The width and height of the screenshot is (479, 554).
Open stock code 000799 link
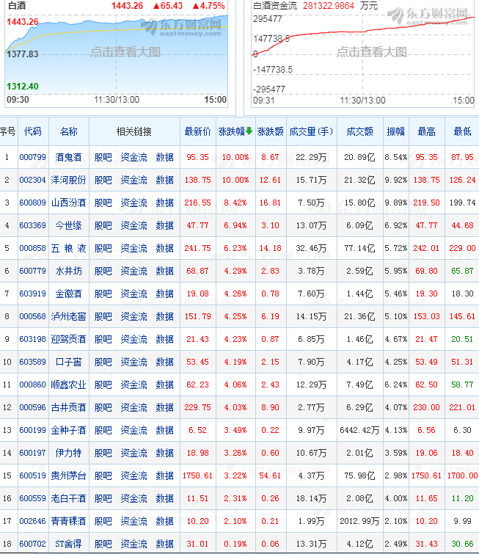tap(32, 157)
